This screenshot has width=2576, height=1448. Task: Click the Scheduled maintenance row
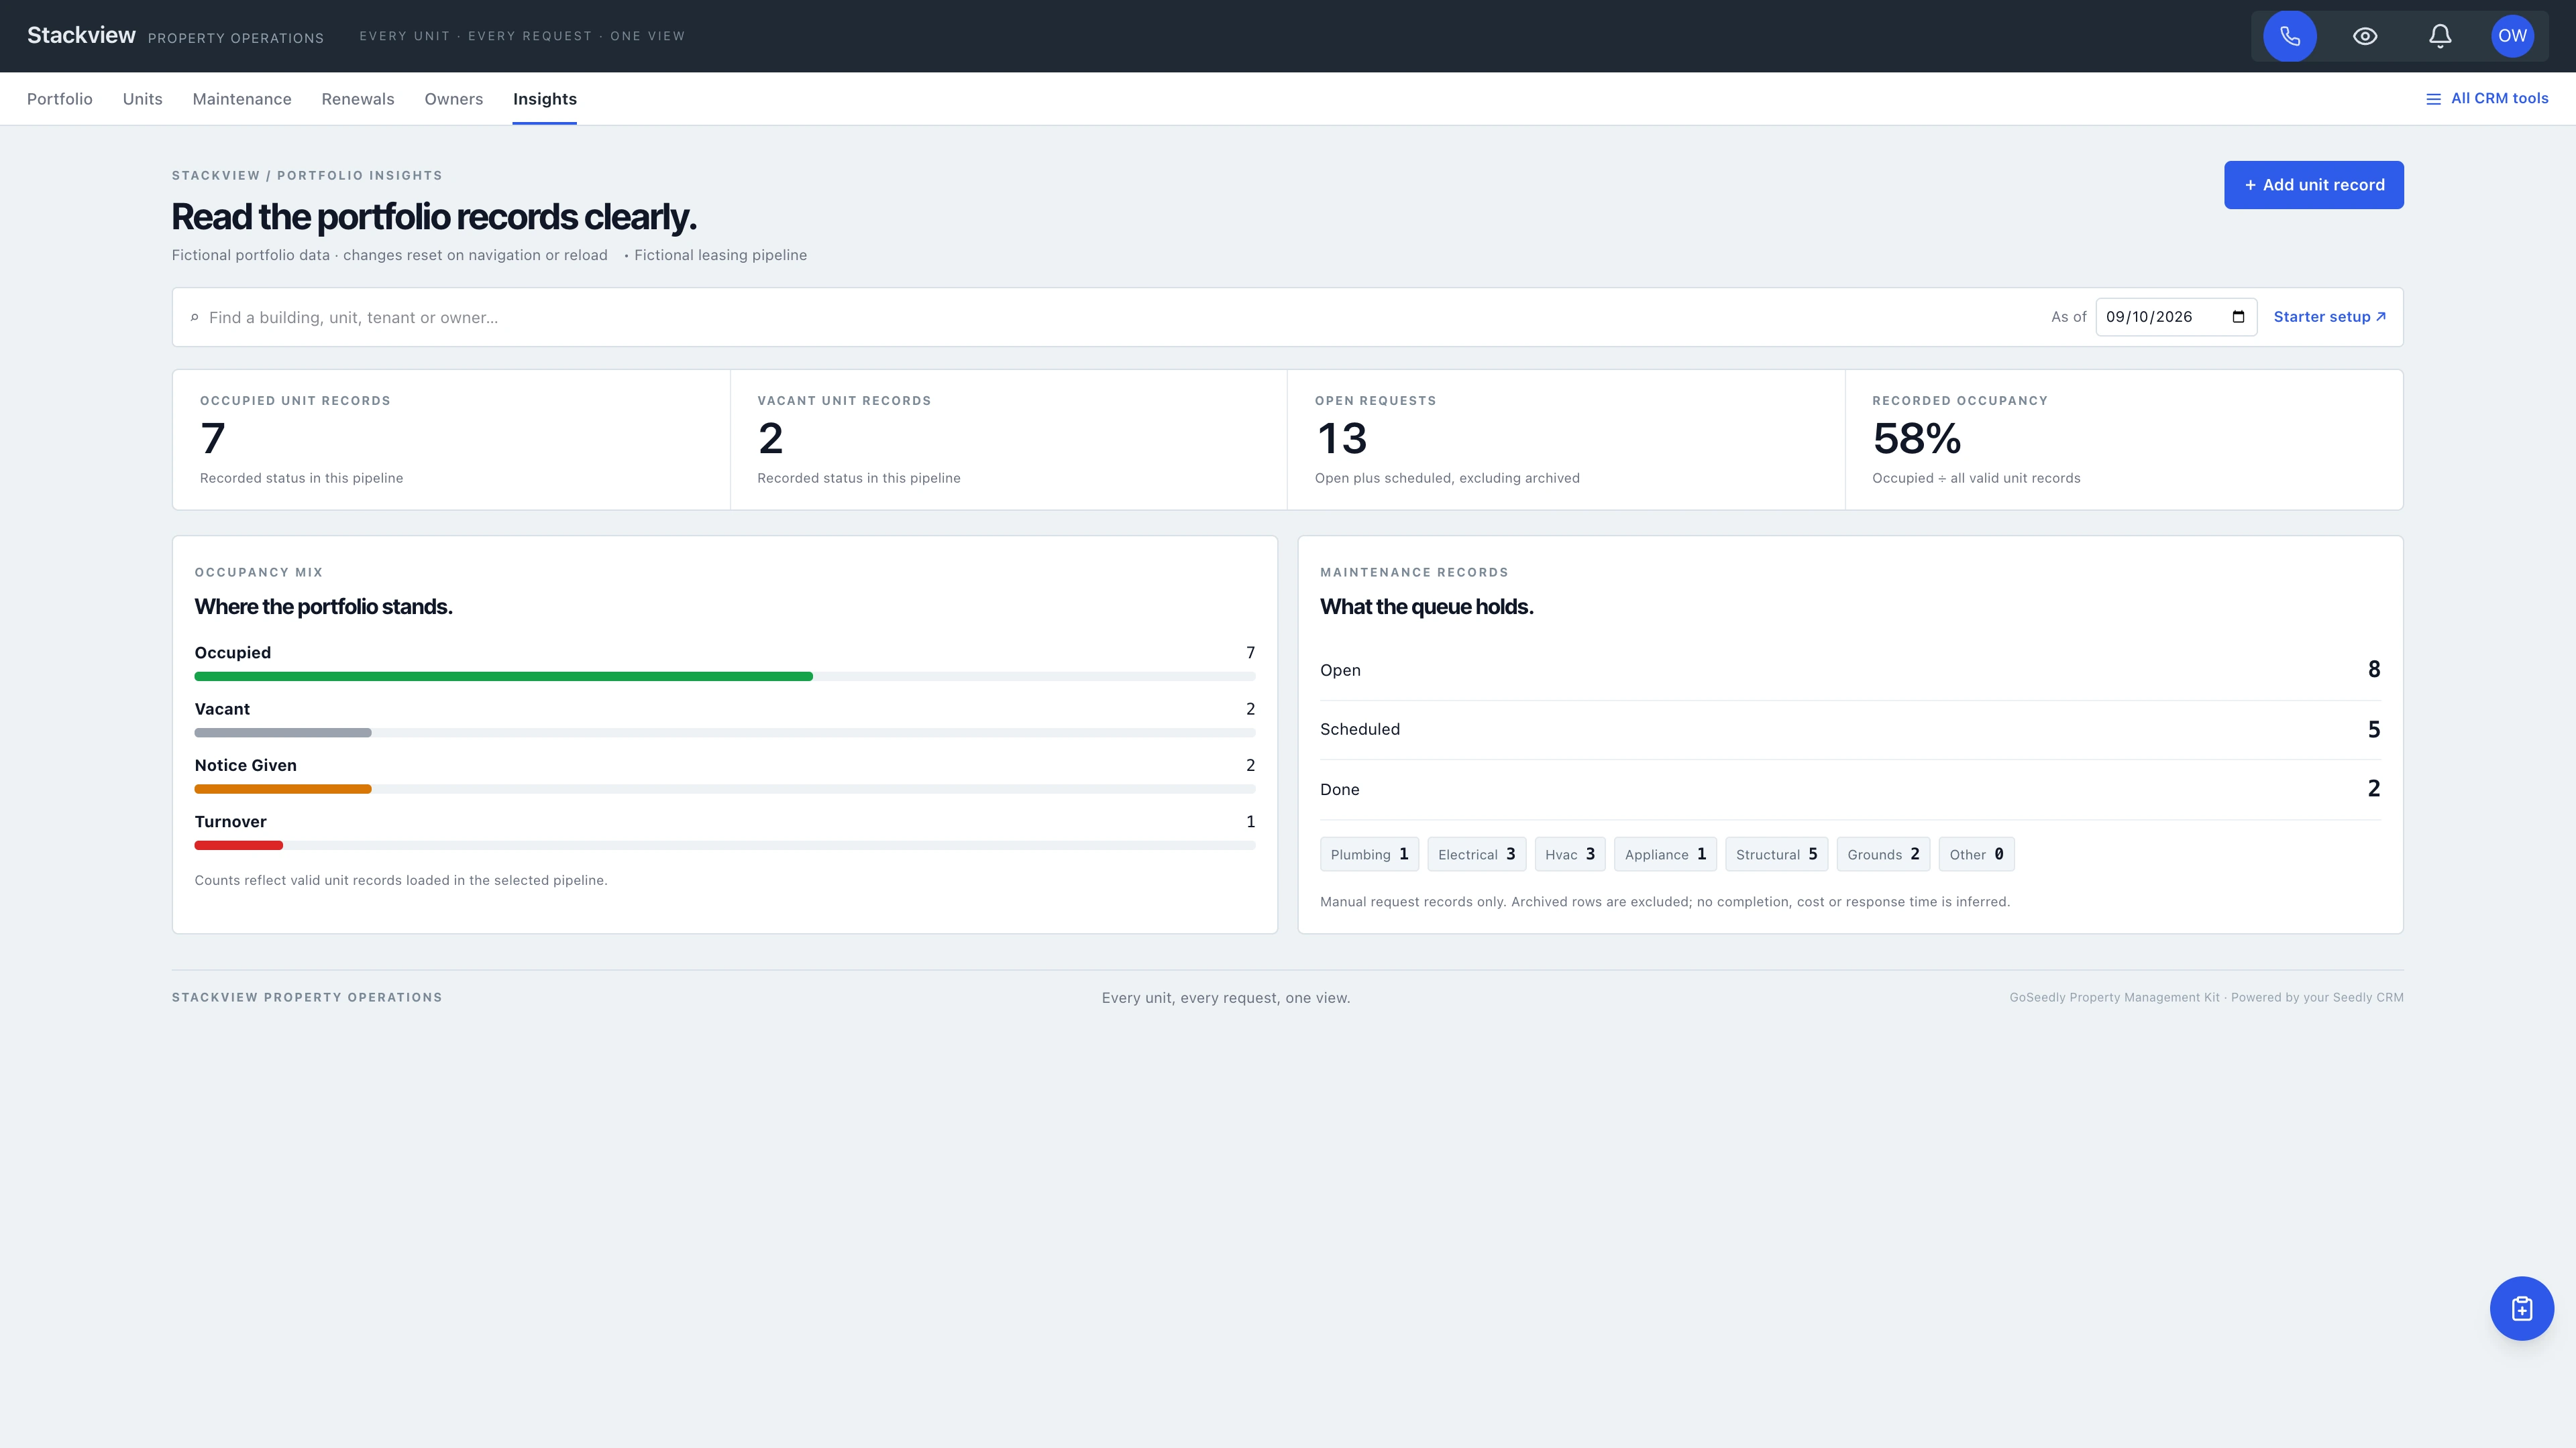click(x=1850, y=731)
